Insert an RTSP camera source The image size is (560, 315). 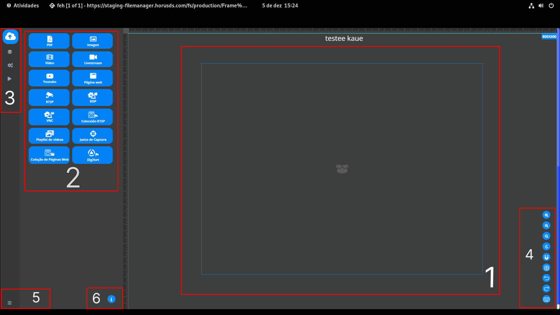pyautogui.click(x=49, y=97)
